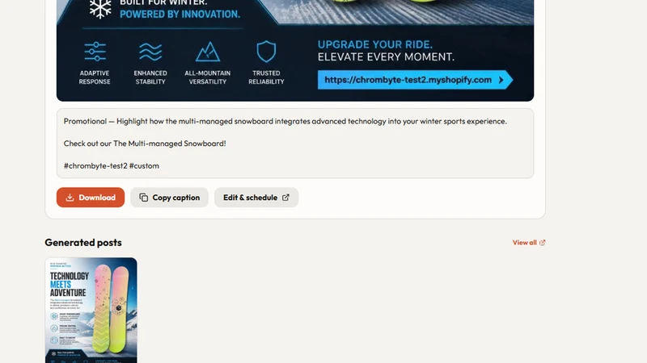Click the 'ADAPTIVE RESPONSE' label
This screenshot has height=363, width=647.
(x=95, y=77)
